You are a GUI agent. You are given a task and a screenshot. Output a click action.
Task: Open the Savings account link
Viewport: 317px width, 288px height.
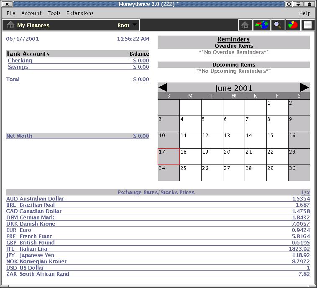[x=18, y=67]
